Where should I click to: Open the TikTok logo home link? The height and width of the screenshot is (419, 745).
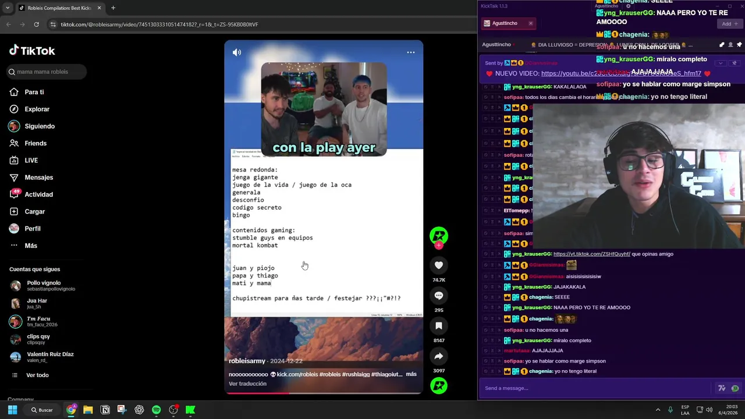[32, 51]
